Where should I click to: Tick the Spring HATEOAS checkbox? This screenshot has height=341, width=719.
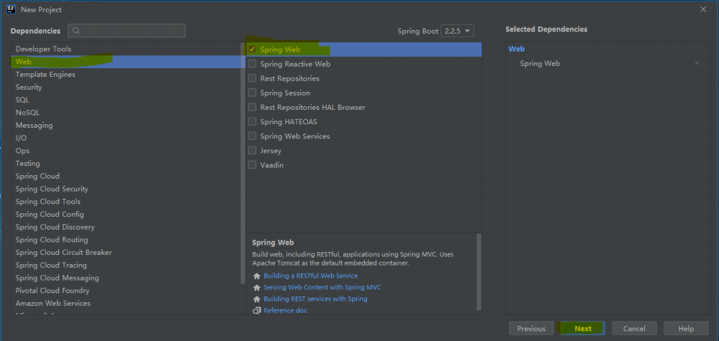click(252, 121)
